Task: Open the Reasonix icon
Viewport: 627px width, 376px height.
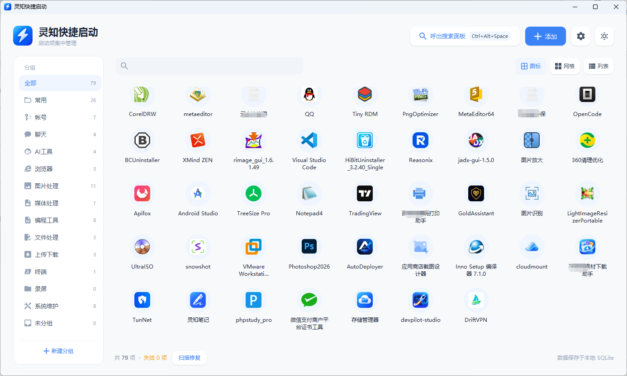Action: (421, 141)
